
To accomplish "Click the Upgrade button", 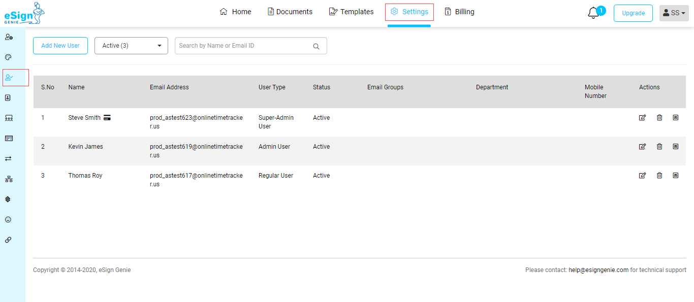I will click(633, 13).
